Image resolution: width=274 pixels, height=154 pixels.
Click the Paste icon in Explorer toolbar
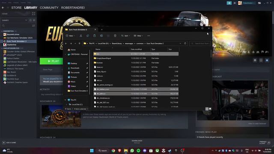tap(95, 36)
